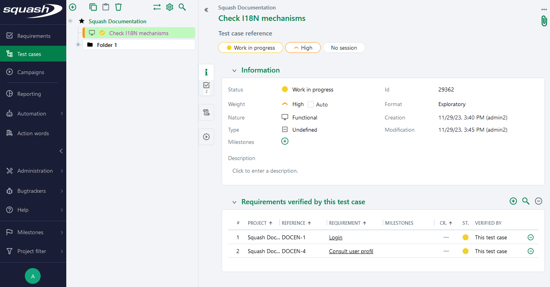
Task: Click the search magnifier in requirements section
Action: point(526,201)
